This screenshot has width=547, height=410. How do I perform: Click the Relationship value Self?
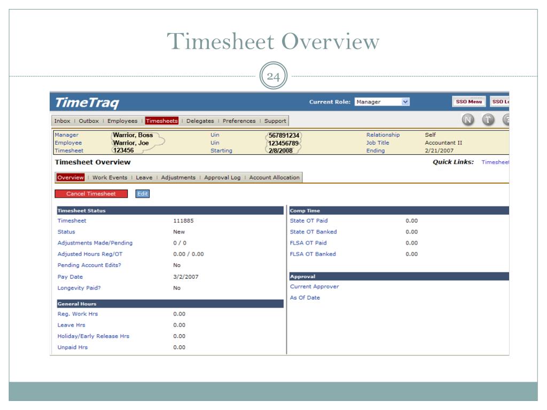pyautogui.click(x=430, y=135)
